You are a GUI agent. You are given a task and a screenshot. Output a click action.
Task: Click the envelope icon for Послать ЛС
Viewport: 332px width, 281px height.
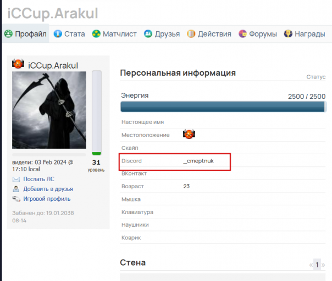tap(16, 179)
